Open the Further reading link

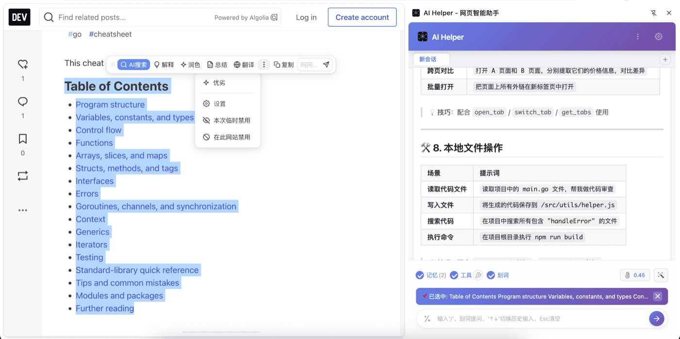tap(105, 308)
